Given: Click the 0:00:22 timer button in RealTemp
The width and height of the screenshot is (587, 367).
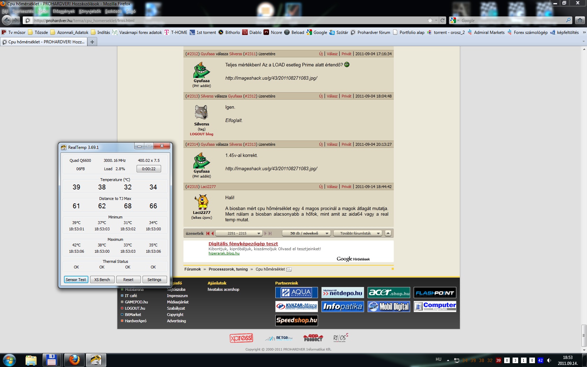Looking at the screenshot, I should click(149, 169).
